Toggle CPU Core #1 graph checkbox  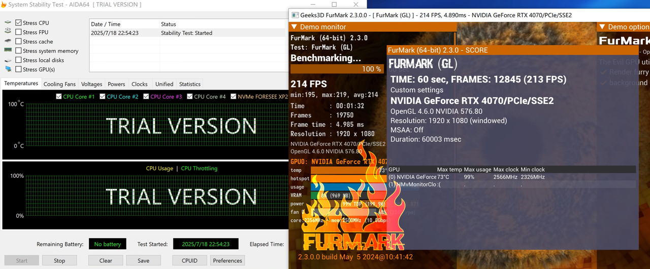tap(59, 96)
